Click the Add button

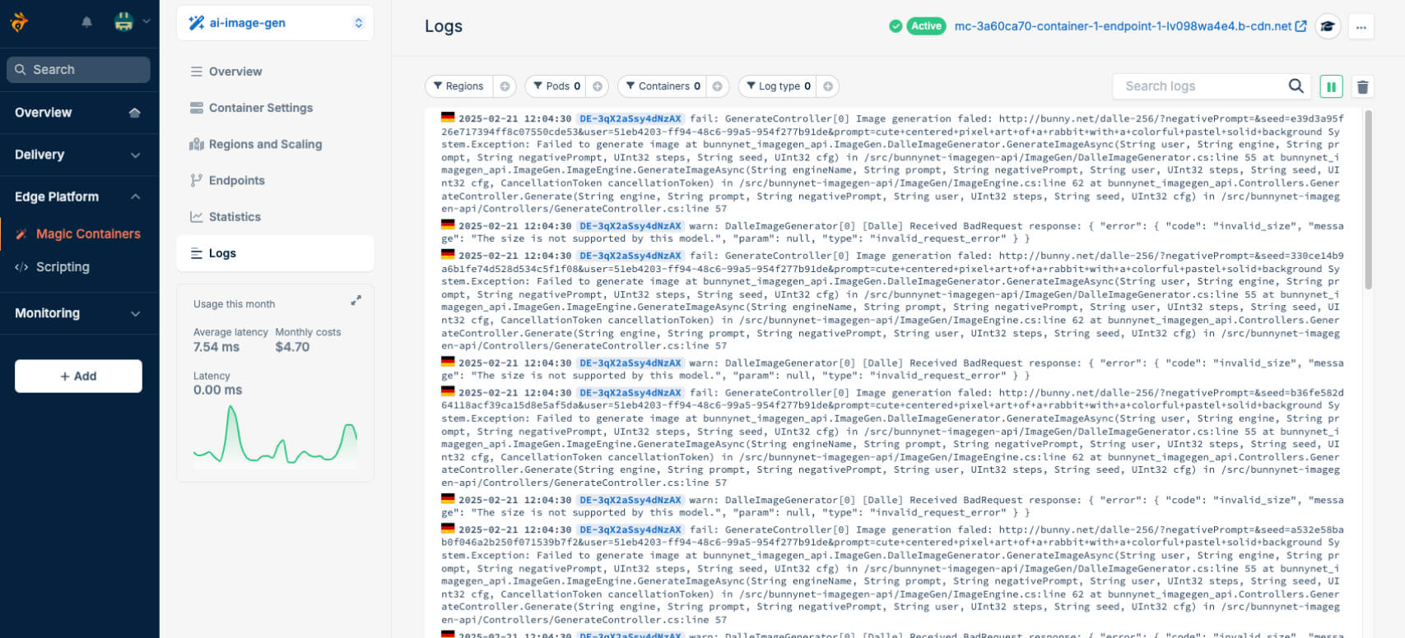(x=78, y=376)
